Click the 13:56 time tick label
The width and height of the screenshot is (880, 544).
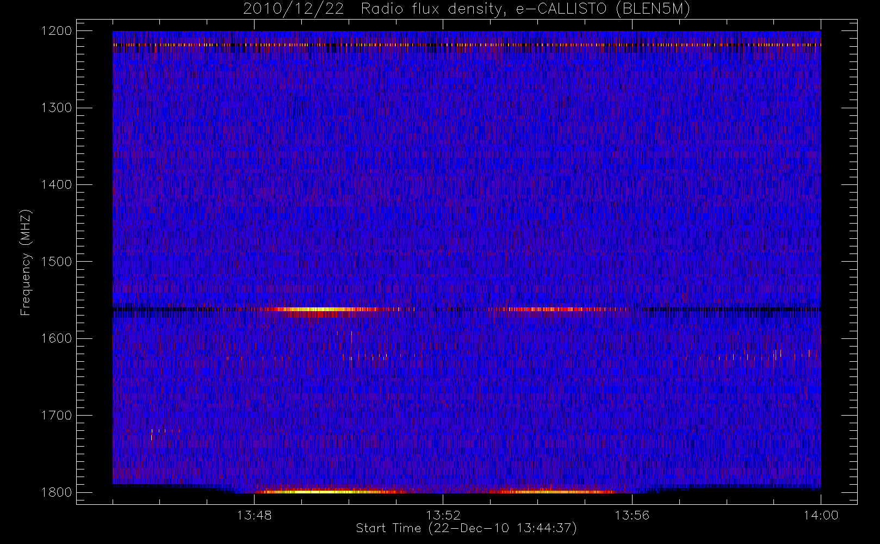tap(632, 515)
